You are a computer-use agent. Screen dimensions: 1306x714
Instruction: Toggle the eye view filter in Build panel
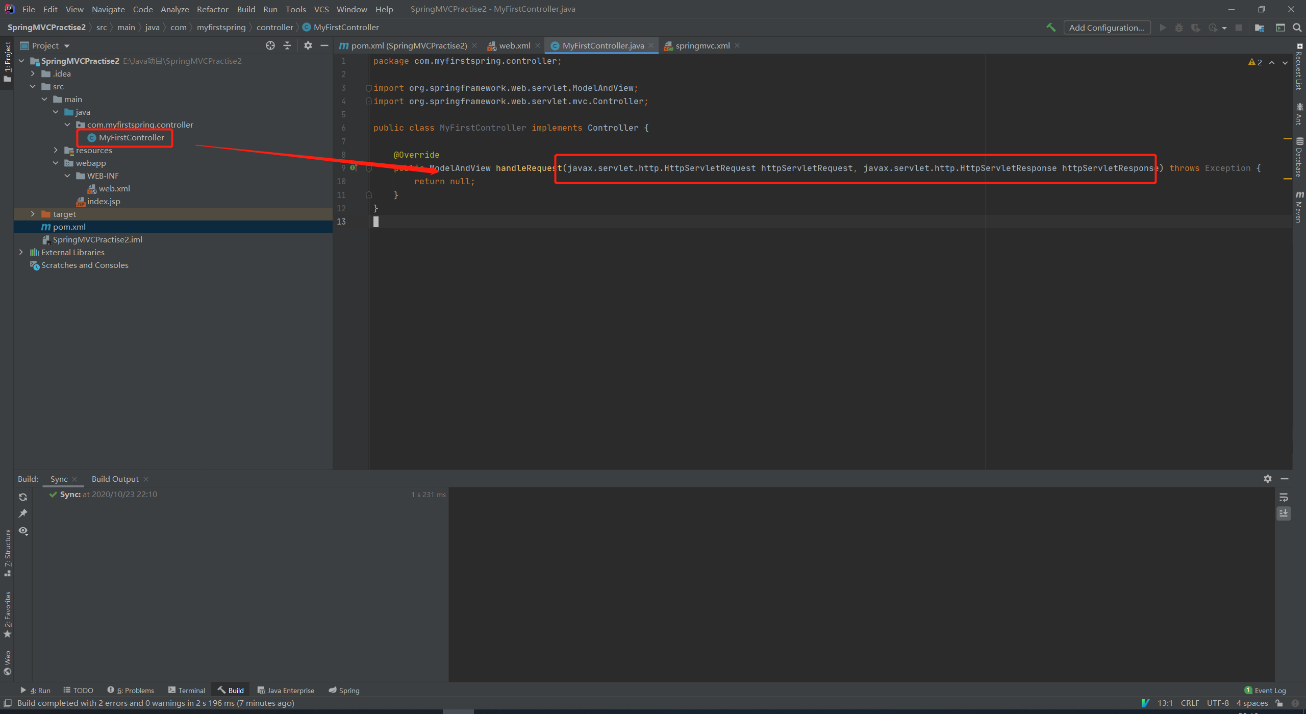(x=23, y=531)
